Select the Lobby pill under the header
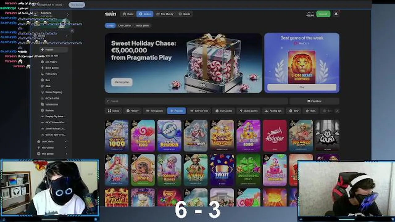The width and height of the screenshot is (395, 222). (x=110, y=26)
